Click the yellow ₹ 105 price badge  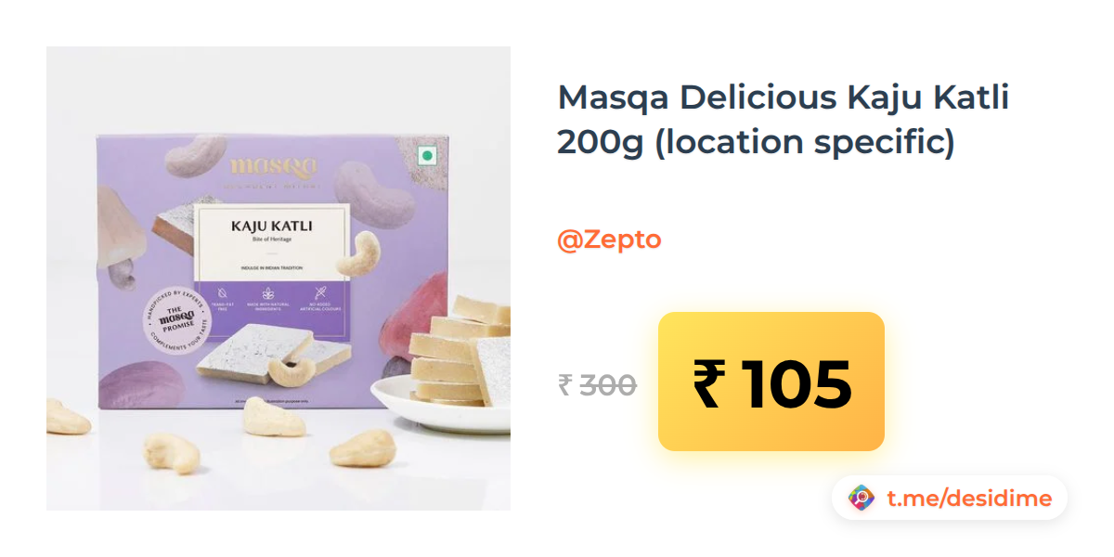[x=771, y=382]
